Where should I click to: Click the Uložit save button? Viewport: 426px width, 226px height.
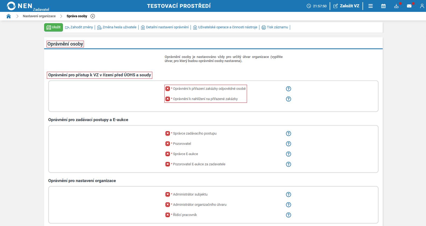tap(54, 27)
